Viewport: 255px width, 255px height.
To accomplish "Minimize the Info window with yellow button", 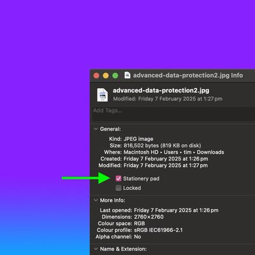I will coord(106,75).
